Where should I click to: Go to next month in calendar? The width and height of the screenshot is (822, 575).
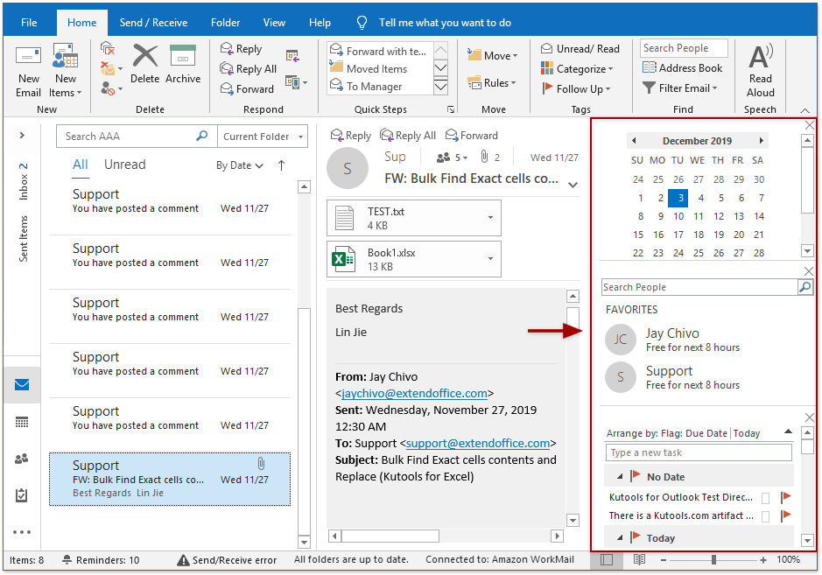coord(762,141)
